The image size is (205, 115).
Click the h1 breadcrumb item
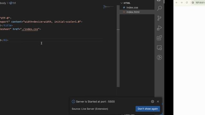(x=13, y=3)
